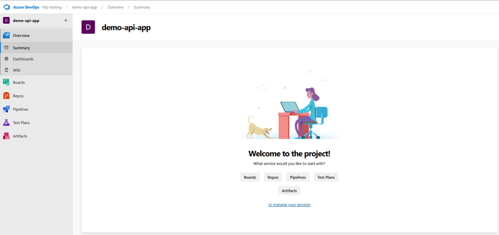499x235 pixels.
Task: Start with the Boards service button
Action: 250,177
